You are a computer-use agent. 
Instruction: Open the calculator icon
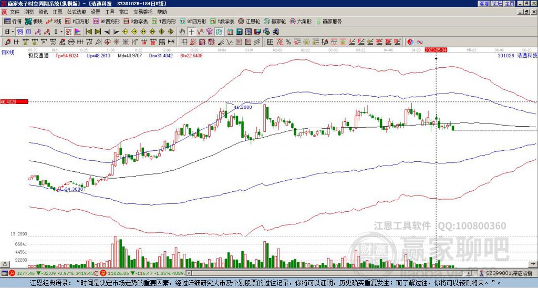(x=239, y=32)
